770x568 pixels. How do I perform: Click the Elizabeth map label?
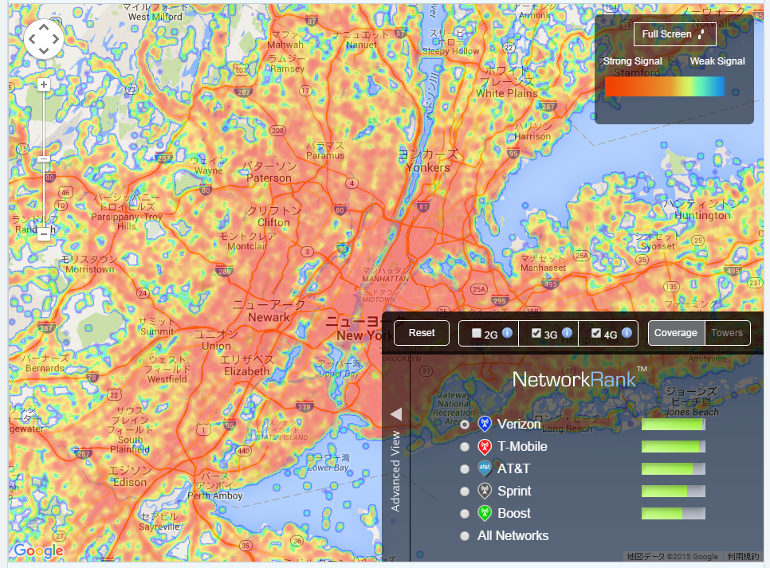[246, 372]
